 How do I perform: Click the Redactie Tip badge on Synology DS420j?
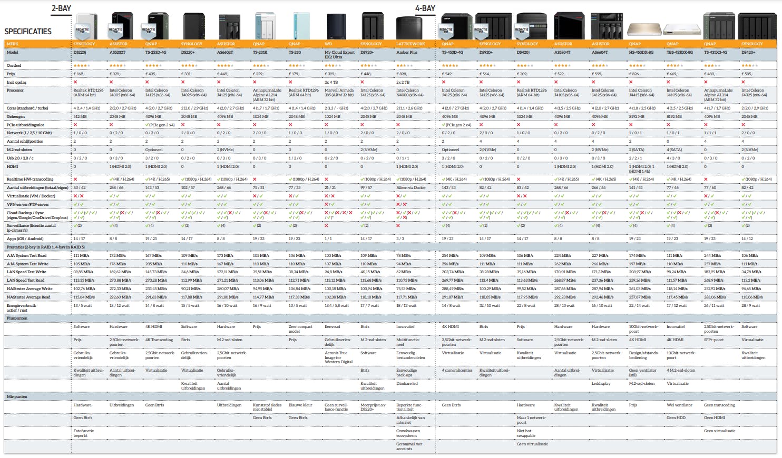pos(522,31)
